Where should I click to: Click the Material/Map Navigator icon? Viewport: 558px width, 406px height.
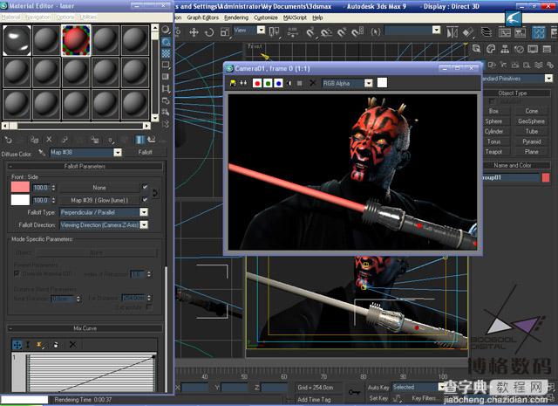pos(166,124)
